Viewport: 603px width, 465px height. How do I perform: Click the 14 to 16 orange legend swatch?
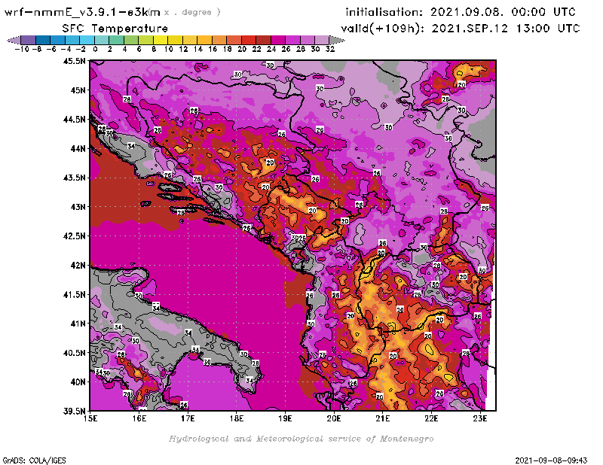click(x=205, y=40)
